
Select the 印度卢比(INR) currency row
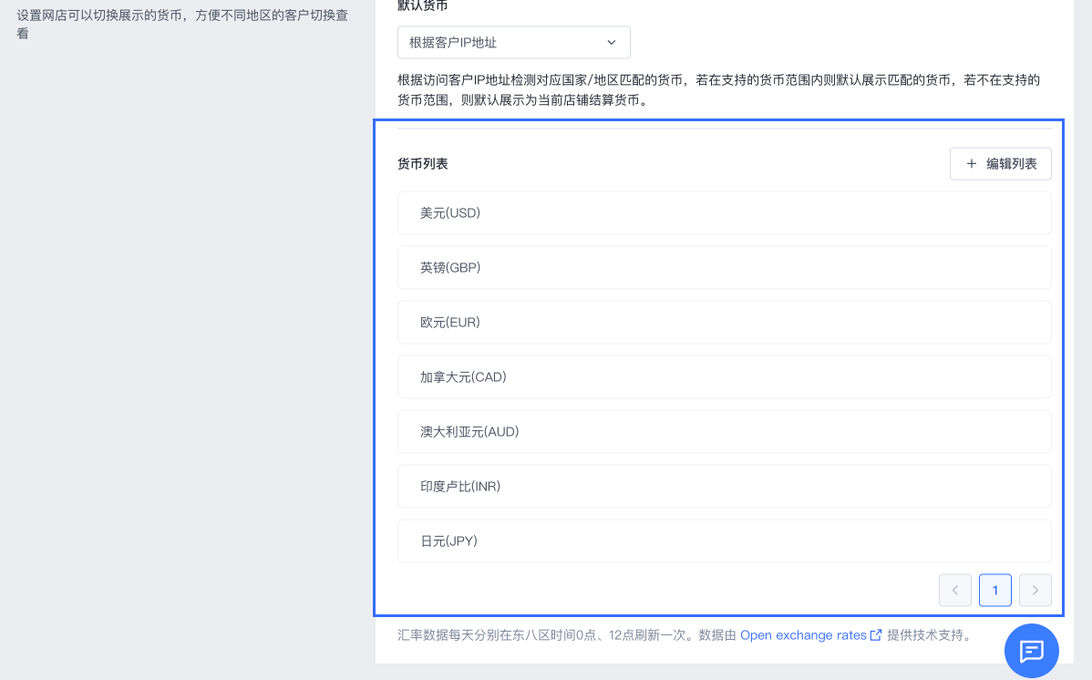(724, 487)
